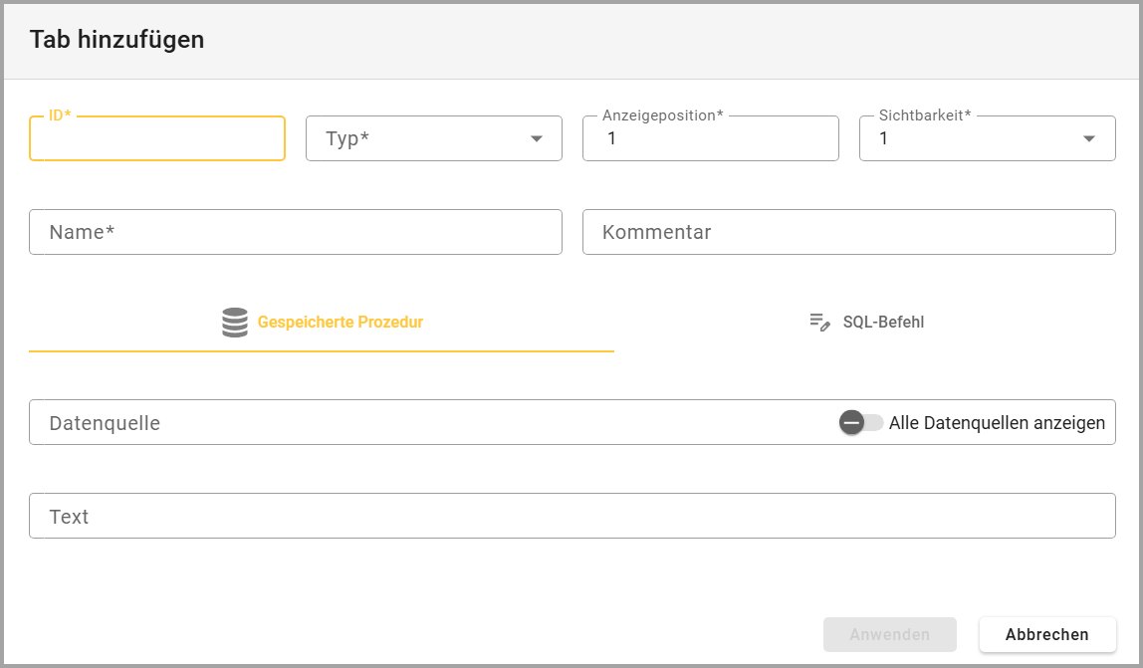Click the 'Tab hinzufügen' dialog title
Viewport: 1143px width, 668px height.
116,40
